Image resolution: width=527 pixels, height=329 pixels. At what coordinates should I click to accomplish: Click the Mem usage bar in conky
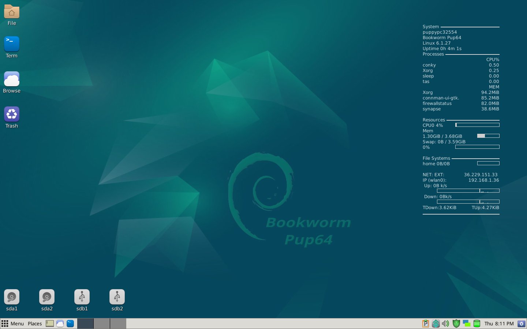488,136
